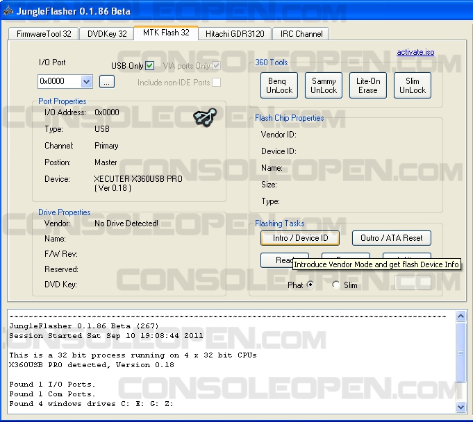This screenshot has width=473, height=422.
Task: Toggle the USB Only checkbox
Action: [x=149, y=66]
